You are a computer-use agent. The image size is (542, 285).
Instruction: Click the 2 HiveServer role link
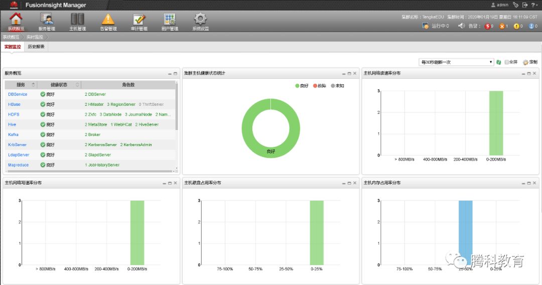click(147, 124)
